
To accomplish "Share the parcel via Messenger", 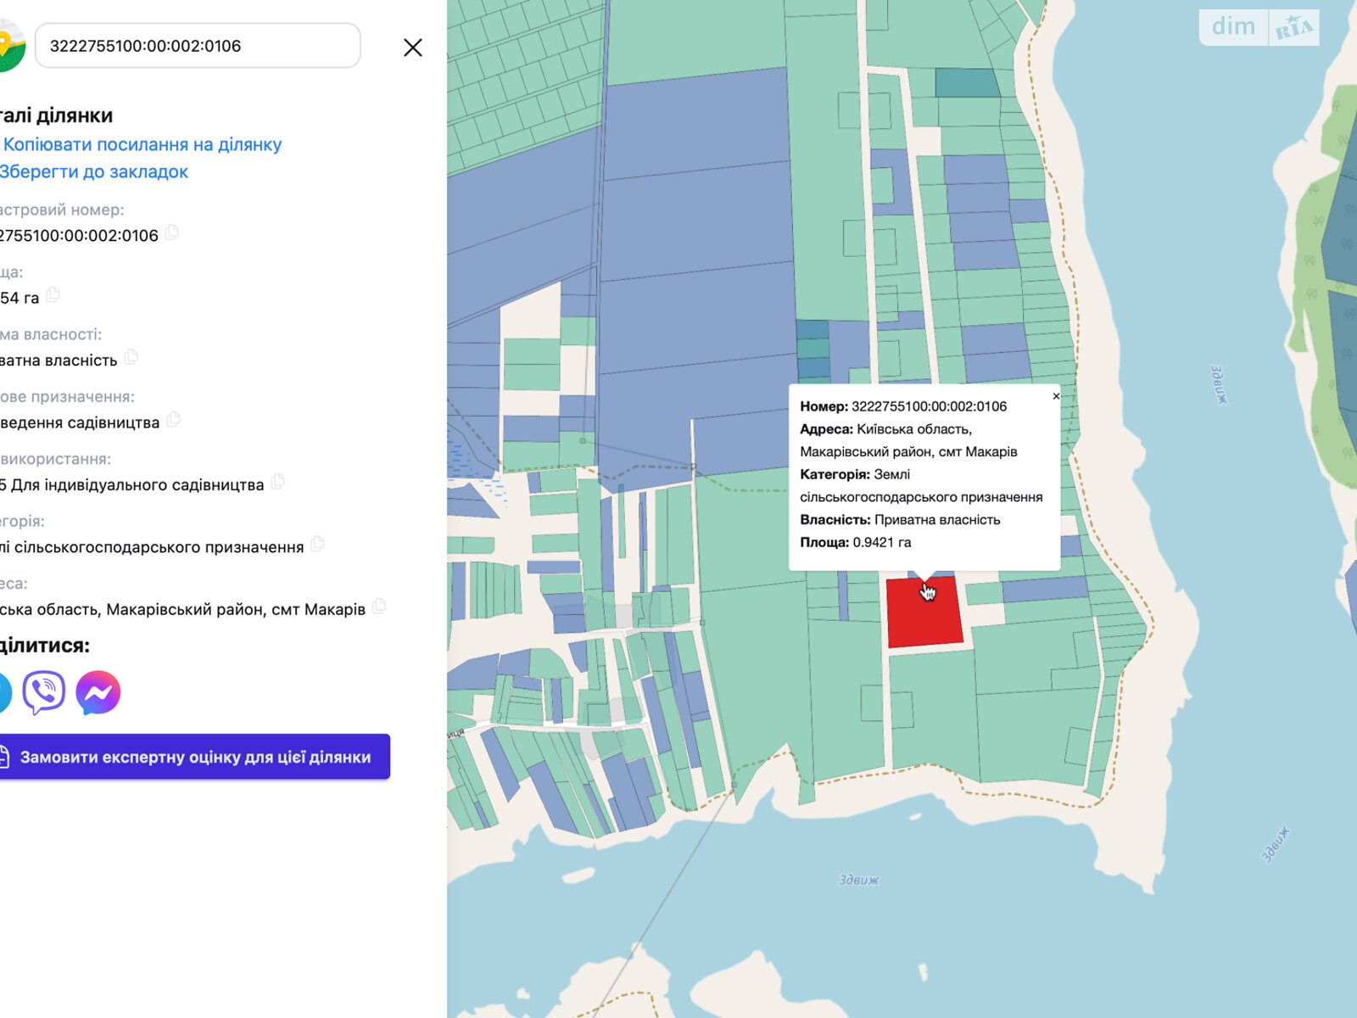I will 98,693.
